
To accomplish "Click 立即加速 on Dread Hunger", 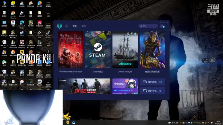I will click(125, 64).
